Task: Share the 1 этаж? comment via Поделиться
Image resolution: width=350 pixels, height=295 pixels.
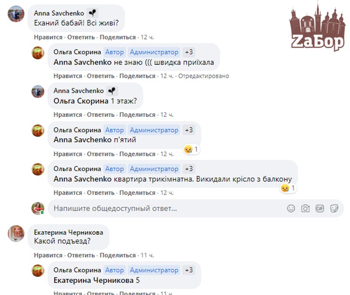Action: click(x=137, y=115)
